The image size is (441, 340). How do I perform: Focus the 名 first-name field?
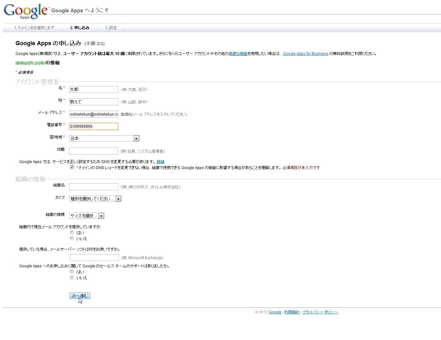click(x=94, y=89)
